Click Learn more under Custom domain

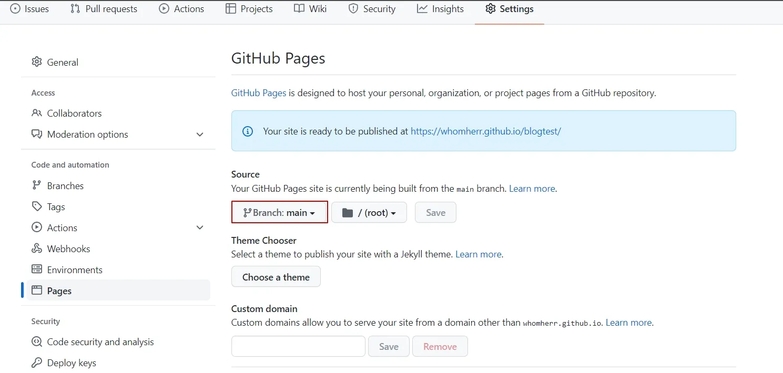629,323
